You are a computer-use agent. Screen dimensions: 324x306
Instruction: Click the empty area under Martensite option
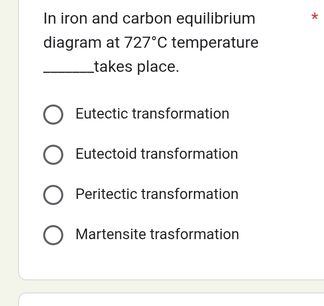[171, 261]
